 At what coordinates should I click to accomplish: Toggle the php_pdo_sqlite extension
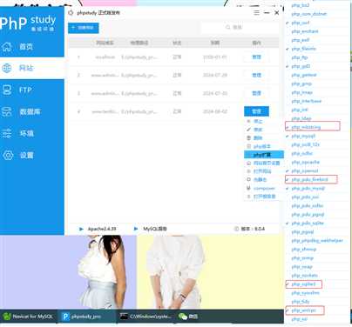click(308, 224)
